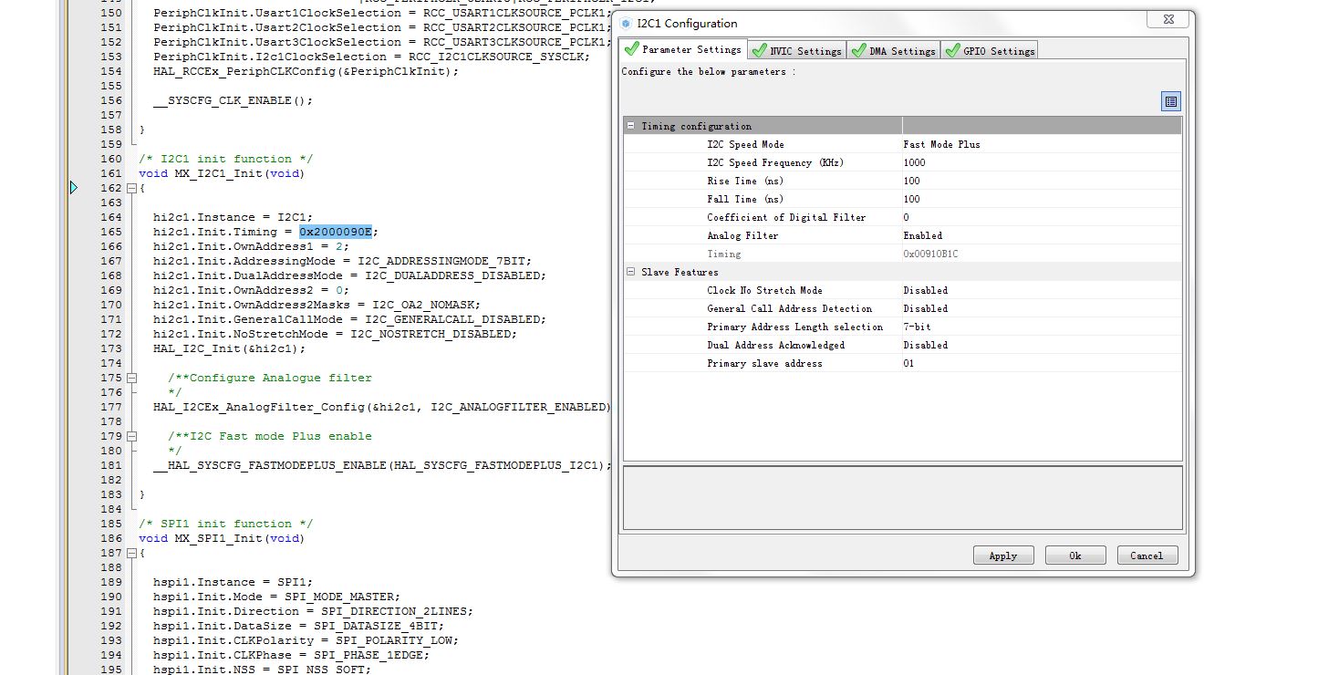
Task: Click the Ok button
Action: (1075, 556)
